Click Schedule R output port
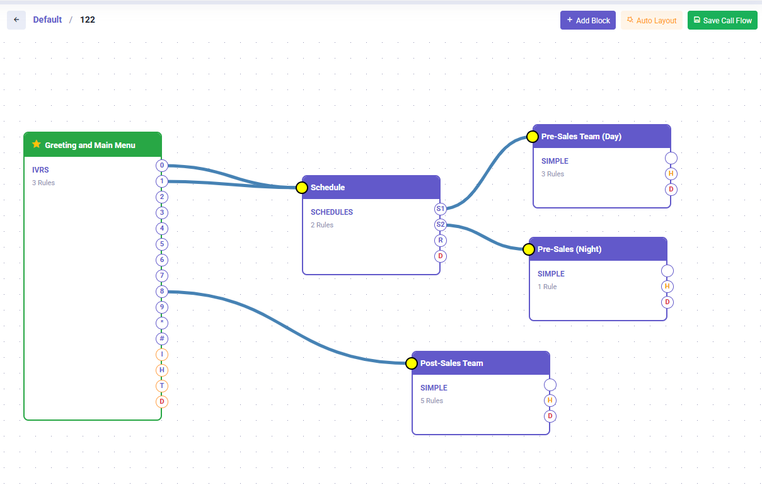The height and width of the screenshot is (485, 762). 441,240
